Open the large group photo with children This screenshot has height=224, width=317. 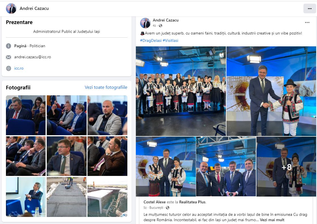181,91
